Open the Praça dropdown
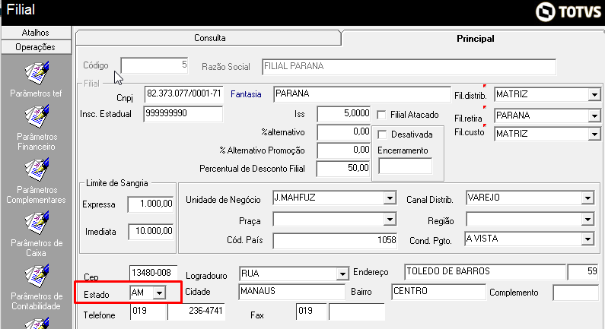605x329 pixels. 390,220
